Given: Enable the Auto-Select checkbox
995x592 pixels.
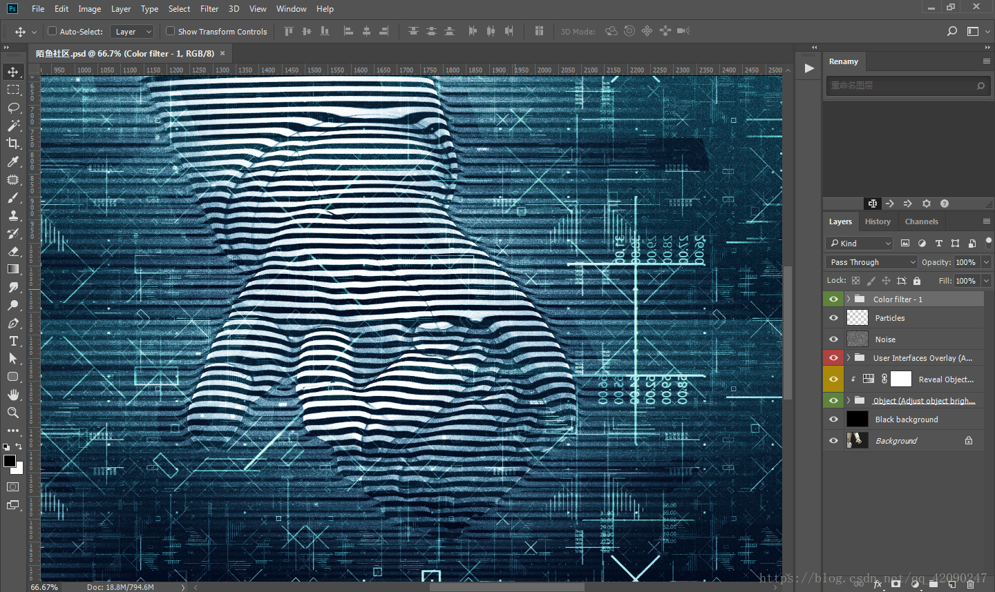Looking at the screenshot, I should click(52, 31).
